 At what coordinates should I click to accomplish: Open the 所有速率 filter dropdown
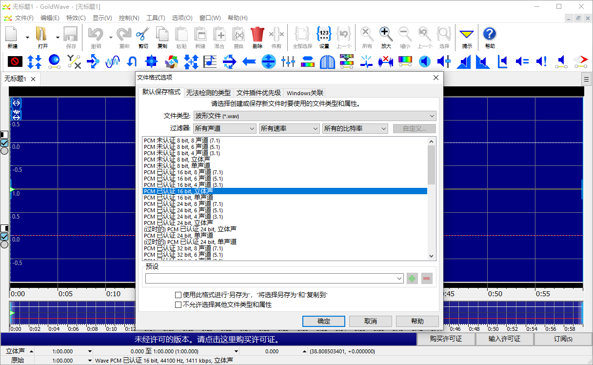289,128
